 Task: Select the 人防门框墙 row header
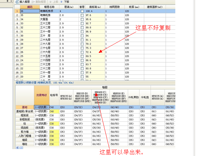(x=25, y=136)
